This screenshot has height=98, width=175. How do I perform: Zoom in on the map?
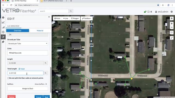pyautogui.click(x=172, y=24)
